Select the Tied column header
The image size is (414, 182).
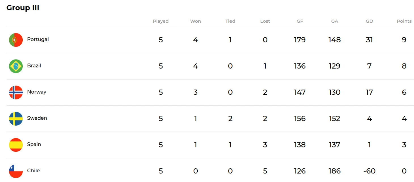coord(230,21)
